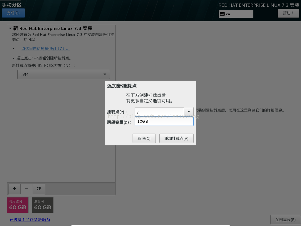Image resolution: width=301 pixels, height=226 pixels.
Task: Click the 总空间 60 GiB total space box
Action: coord(43,205)
